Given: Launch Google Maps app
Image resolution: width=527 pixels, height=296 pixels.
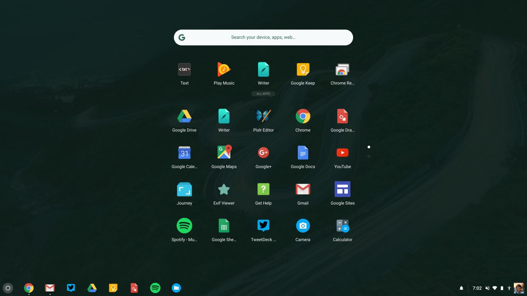Looking at the screenshot, I should [224, 152].
